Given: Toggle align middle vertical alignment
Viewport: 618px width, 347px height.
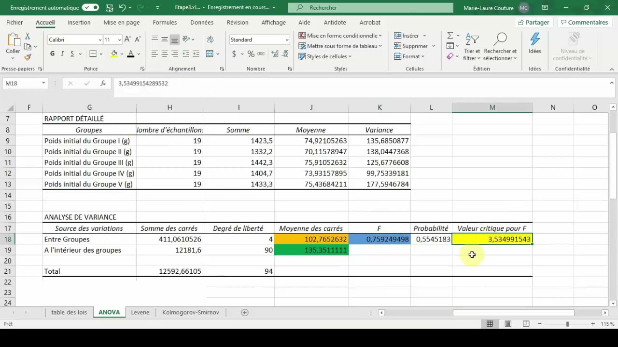Looking at the screenshot, I should pos(165,40).
